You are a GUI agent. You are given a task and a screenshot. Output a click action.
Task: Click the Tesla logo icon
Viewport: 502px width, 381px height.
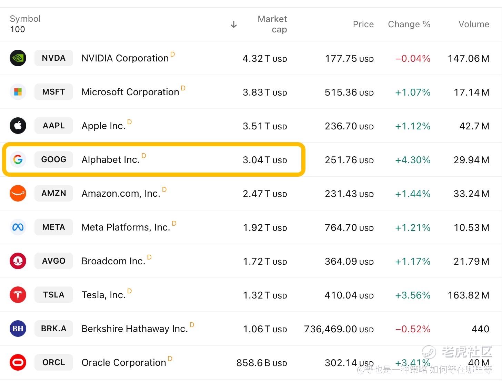[18, 295]
